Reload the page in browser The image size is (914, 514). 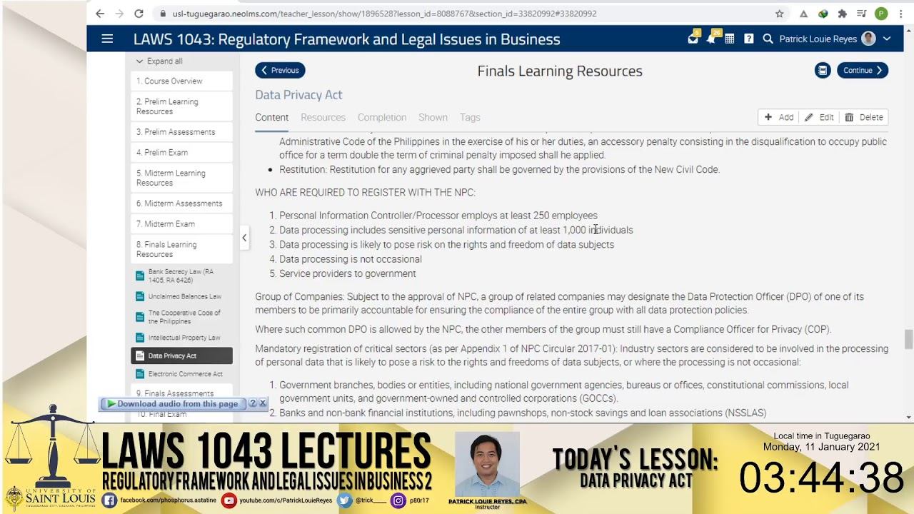coord(139,14)
